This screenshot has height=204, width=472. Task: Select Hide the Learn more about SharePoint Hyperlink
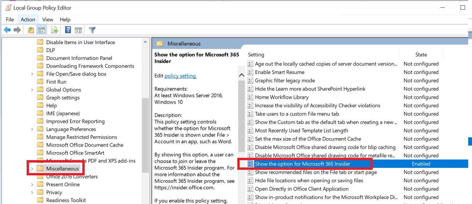(x=310, y=89)
